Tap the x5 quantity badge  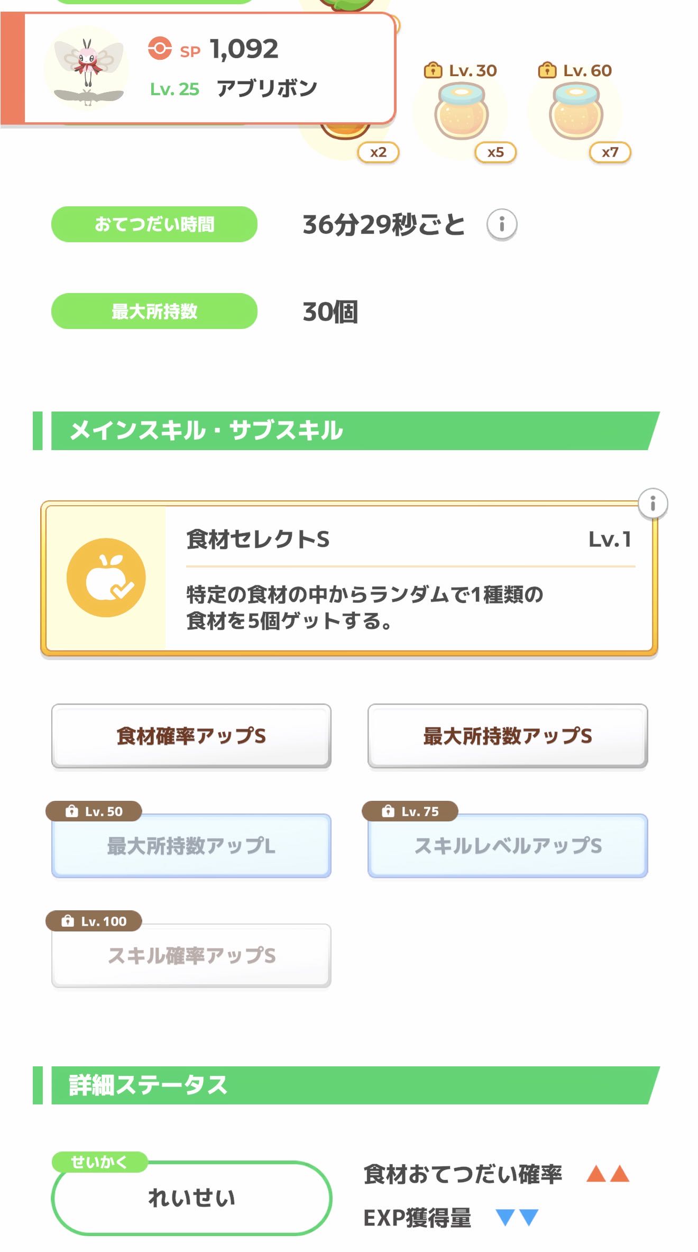coord(495,152)
